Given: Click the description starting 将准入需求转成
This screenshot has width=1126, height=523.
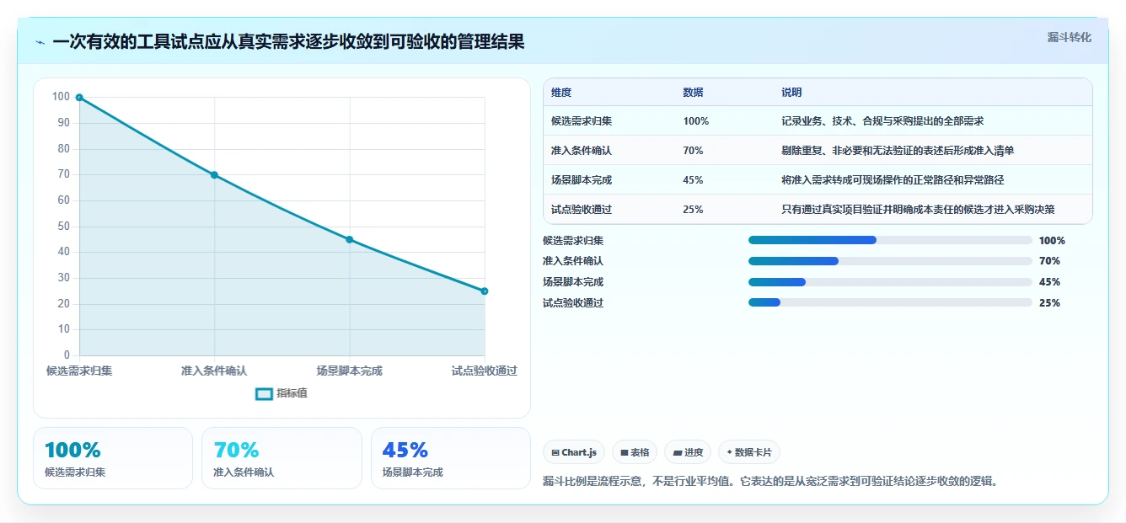Looking at the screenshot, I should click(893, 180).
